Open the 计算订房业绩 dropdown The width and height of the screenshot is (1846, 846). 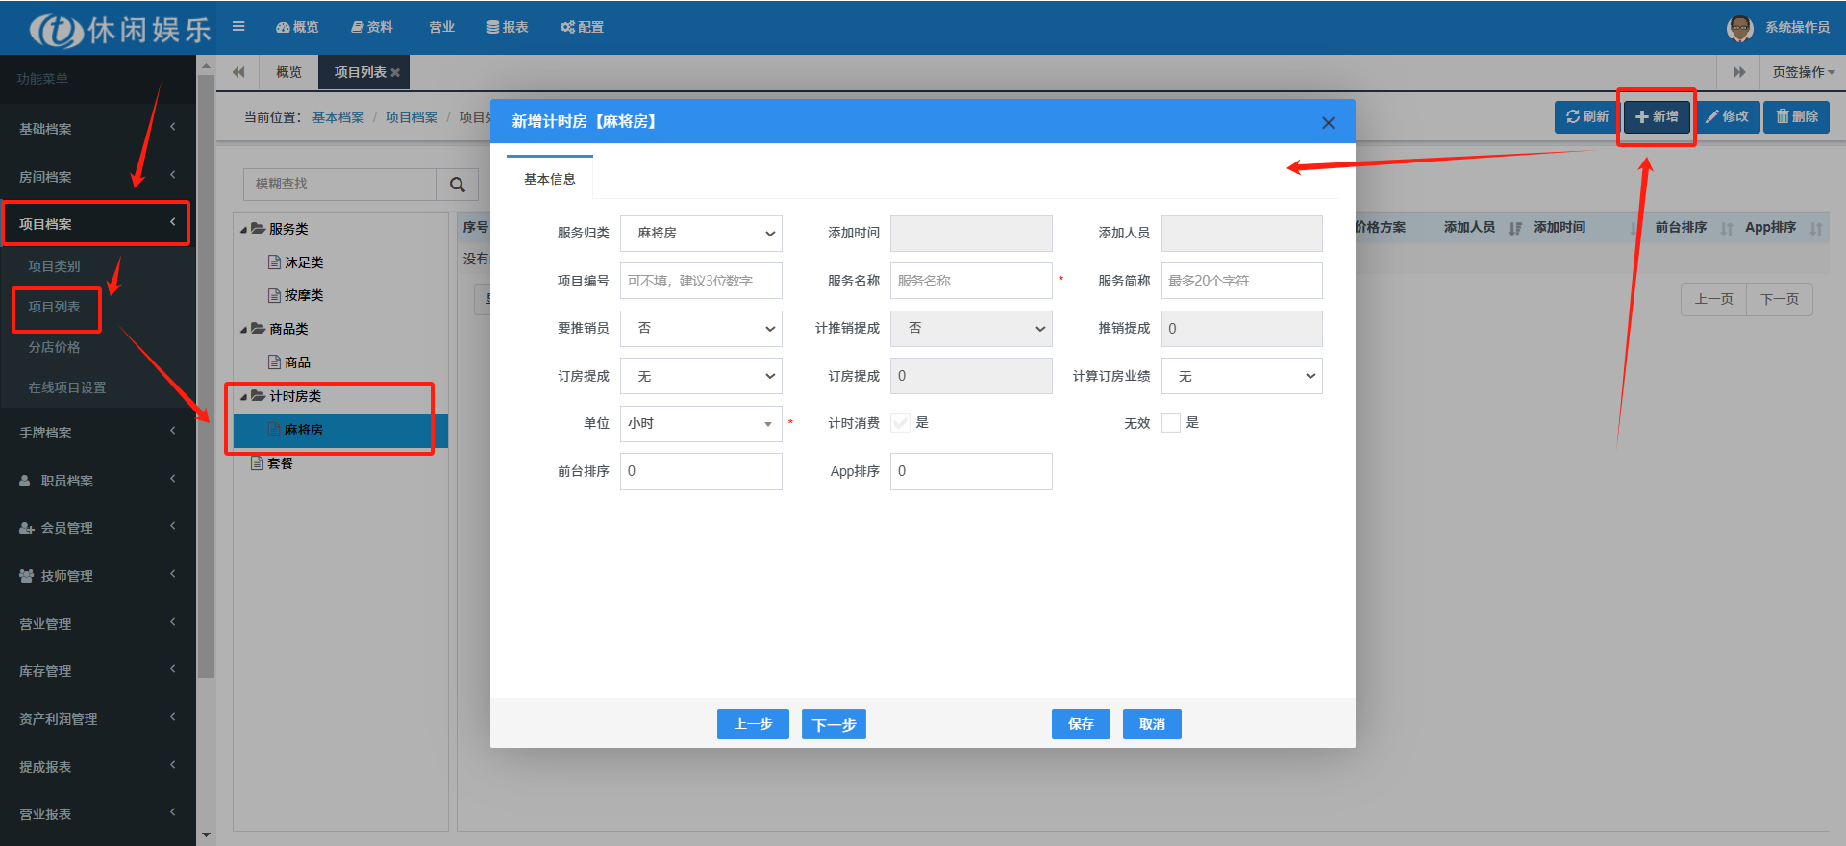[1241, 376]
